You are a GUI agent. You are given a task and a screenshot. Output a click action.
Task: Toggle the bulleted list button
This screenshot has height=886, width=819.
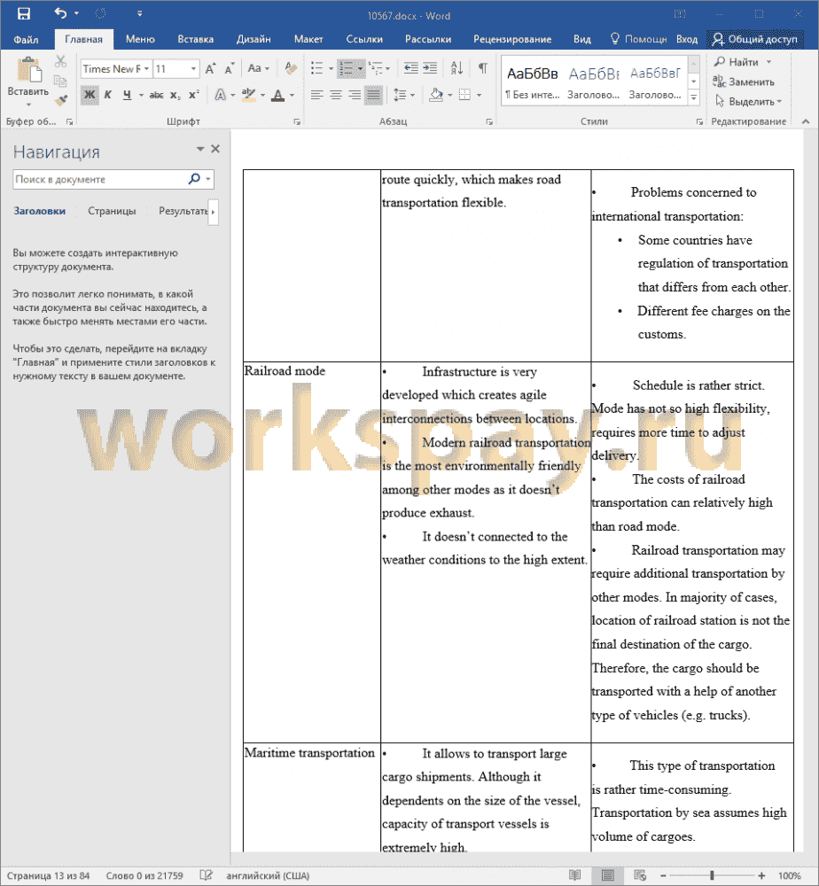click(x=317, y=68)
